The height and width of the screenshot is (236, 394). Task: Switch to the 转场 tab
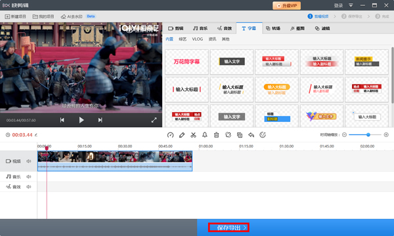point(273,28)
